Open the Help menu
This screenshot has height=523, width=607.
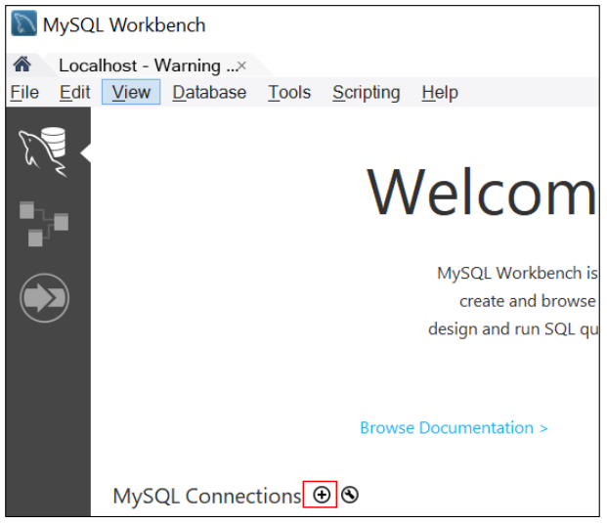pyautogui.click(x=440, y=93)
